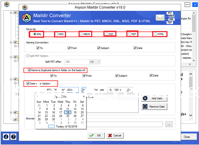The image size is (199, 145).
Task: Enable the Split PST Option checkbox
Action: (28, 56)
